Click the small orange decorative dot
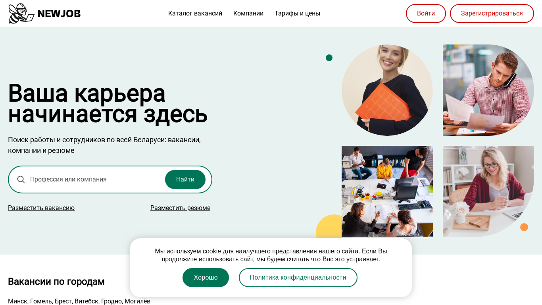Viewport: 542px width, 305px height. tap(524, 227)
